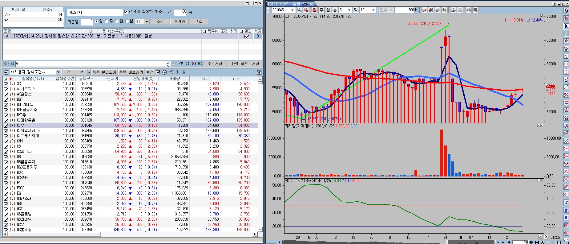Select the 일 (daily) radio button
569x244 pixels.
click(97, 21)
